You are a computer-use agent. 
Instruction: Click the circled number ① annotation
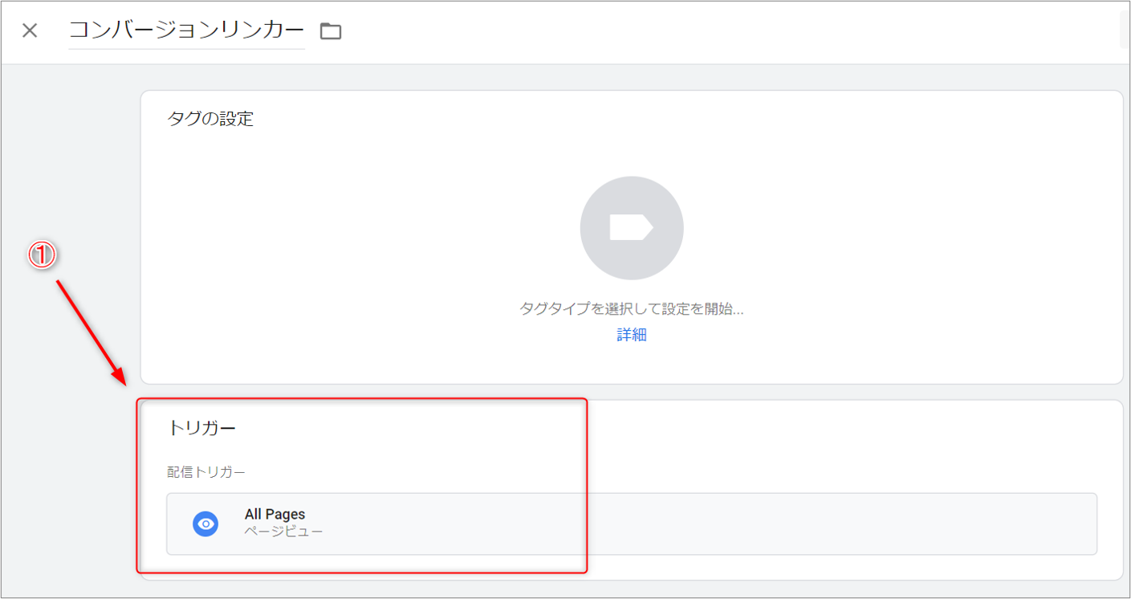42,255
